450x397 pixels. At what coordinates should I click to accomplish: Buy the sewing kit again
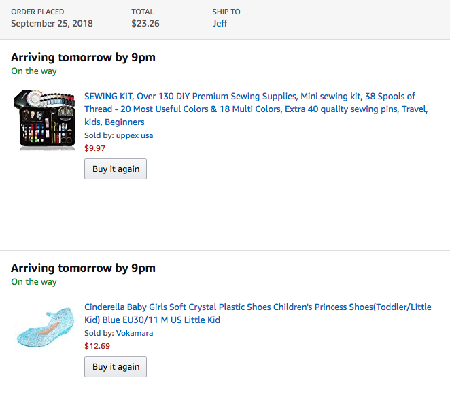tap(116, 169)
